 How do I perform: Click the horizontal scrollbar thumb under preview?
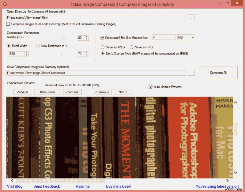click(60, 181)
